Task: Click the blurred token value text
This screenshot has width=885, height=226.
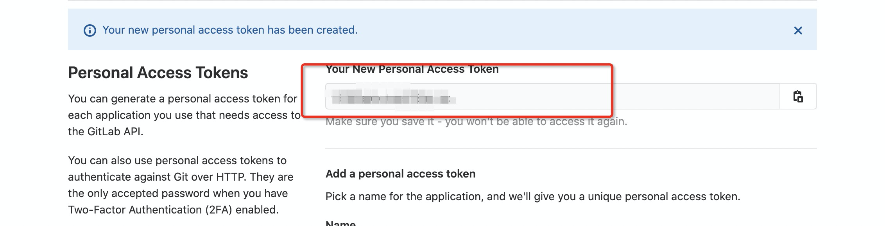Action: (392, 97)
